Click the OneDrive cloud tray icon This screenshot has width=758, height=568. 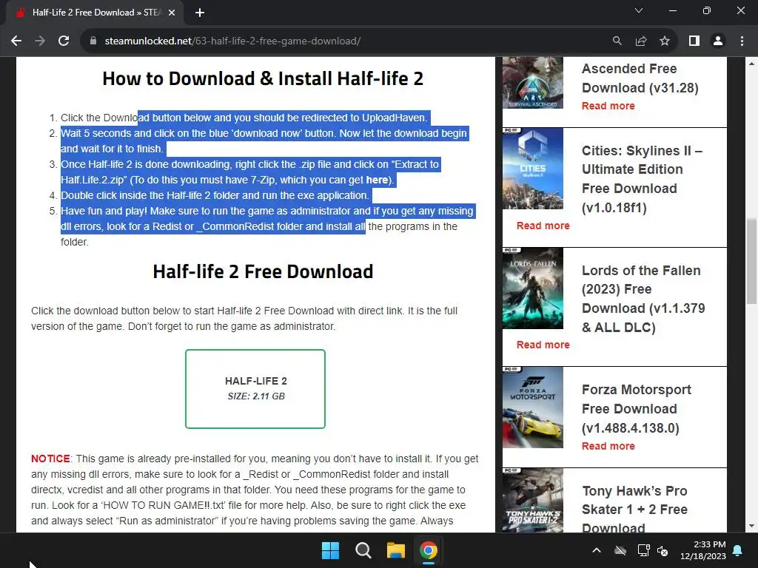620,550
